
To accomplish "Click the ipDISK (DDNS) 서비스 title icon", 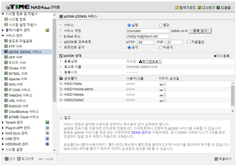I will pos(61,17).
